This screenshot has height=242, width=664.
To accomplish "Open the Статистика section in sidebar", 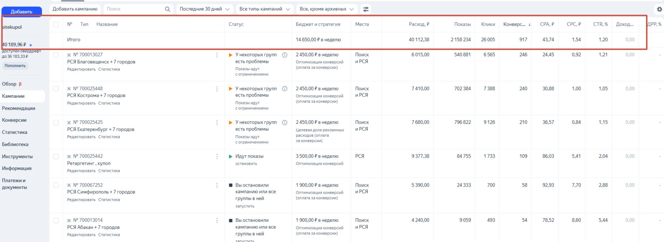I will (x=15, y=132).
